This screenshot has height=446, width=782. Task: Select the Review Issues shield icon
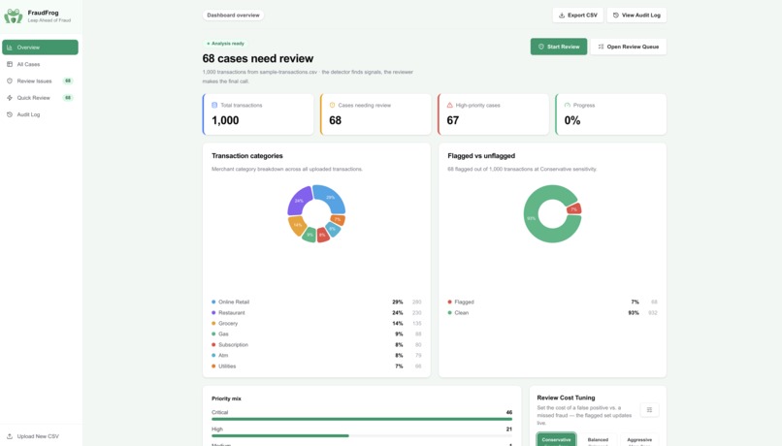[x=10, y=80]
